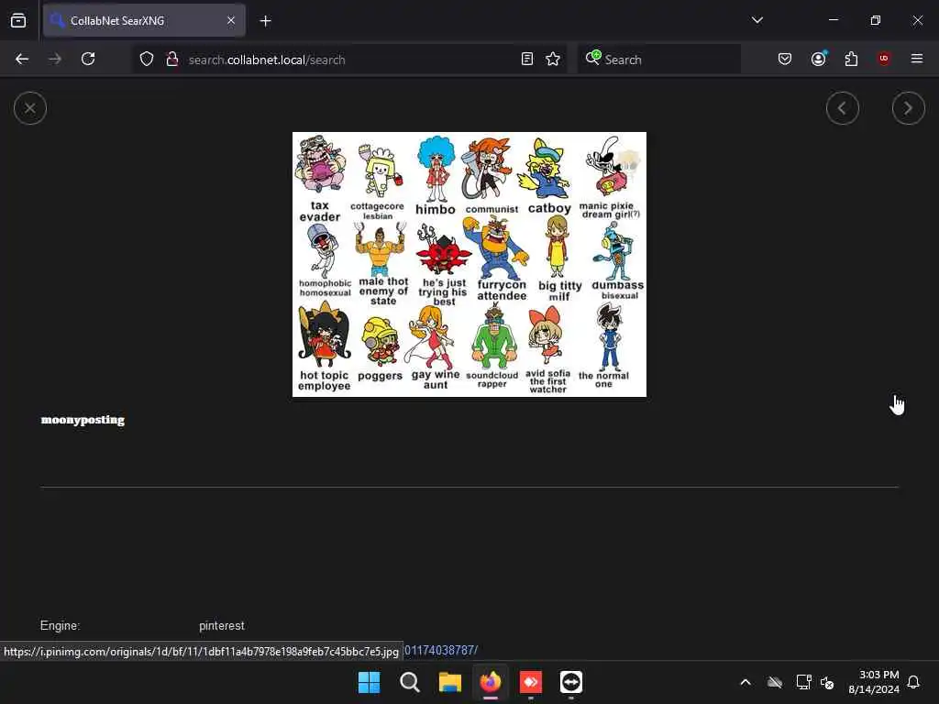
Task: Open the TeamViewer taskbar app
Action: (571, 682)
